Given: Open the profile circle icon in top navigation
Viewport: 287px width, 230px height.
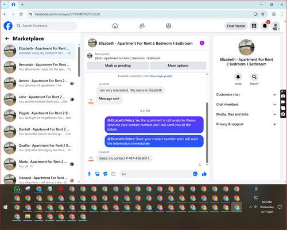Looking at the screenshot, I should click(169, 26).
